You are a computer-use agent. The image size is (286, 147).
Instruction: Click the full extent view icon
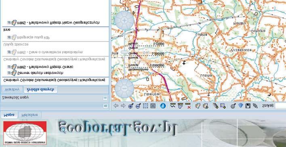[153, 106]
